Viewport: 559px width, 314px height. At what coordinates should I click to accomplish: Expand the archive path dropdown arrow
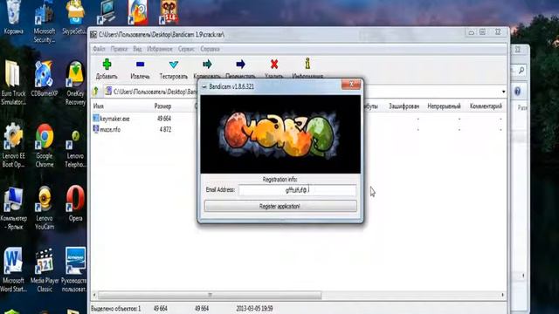click(503, 92)
